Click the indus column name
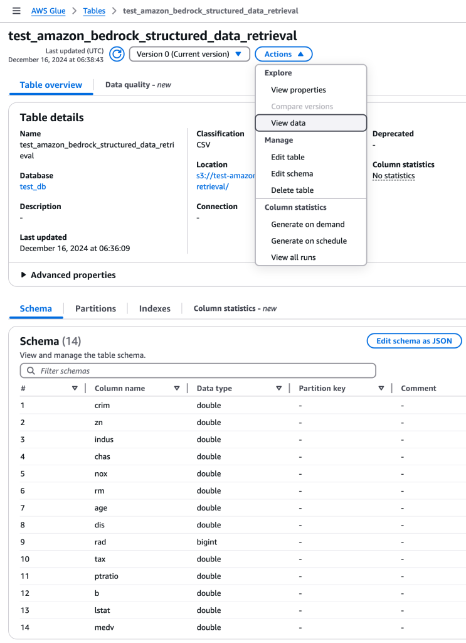This screenshot has height=643, width=466. [104, 440]
